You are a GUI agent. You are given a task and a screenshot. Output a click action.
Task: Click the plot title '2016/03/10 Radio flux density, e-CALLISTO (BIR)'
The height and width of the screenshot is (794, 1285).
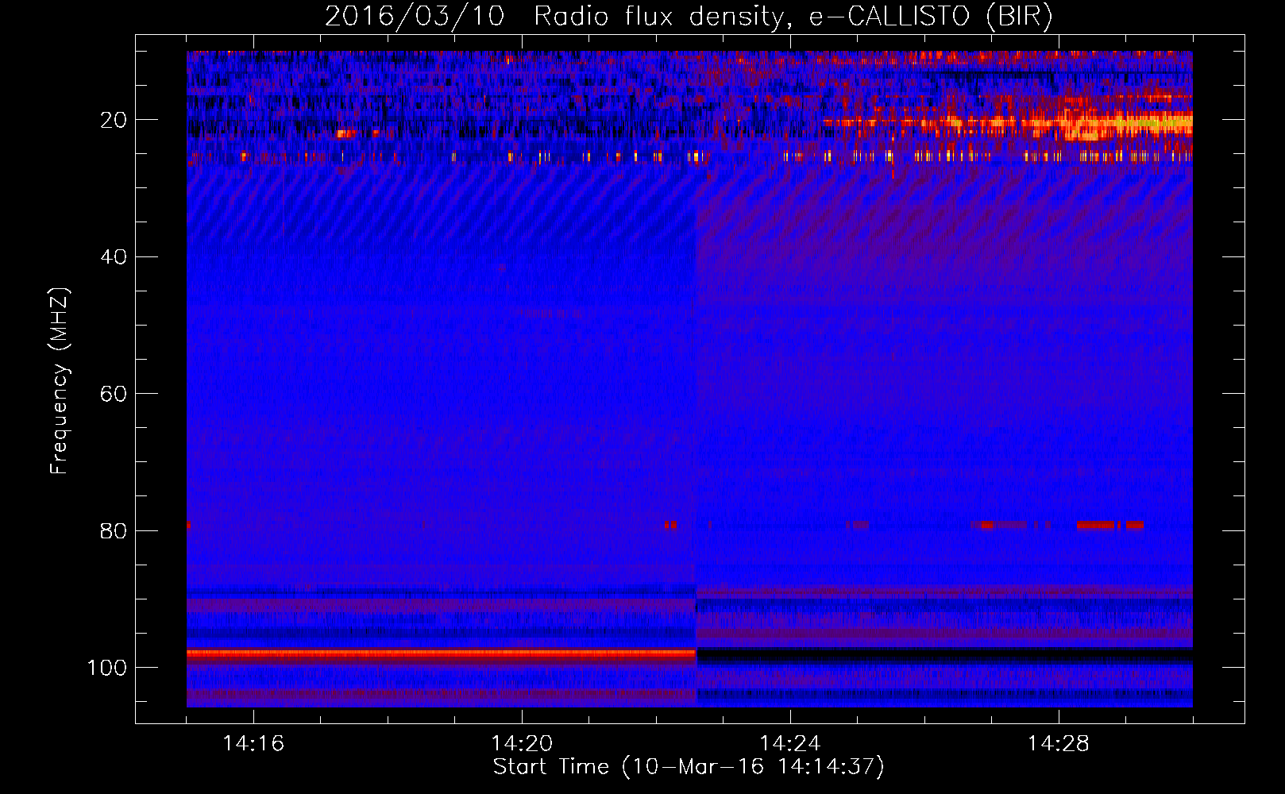click(689, 17)
